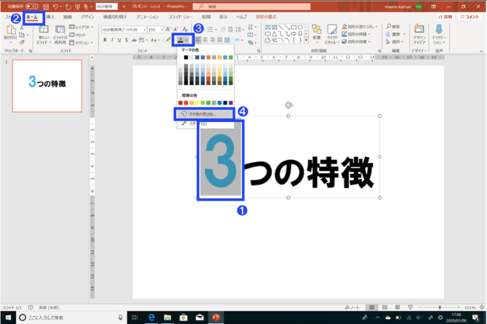The width and height of the screenshot is (487, 324).
Task: Open the Animations tab
Action: (x=148, y=17)
